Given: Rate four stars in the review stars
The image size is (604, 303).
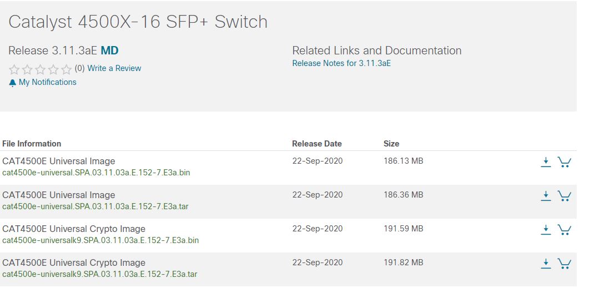Looking at the screenshot, I should coord(53,69).
